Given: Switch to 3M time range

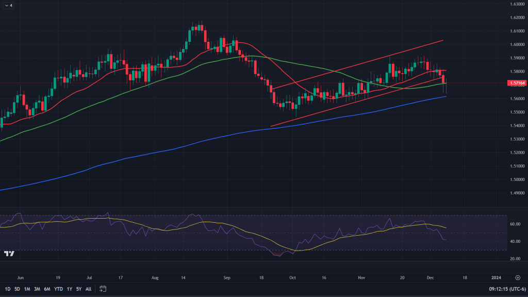Looking at the screenshot, I should [37, 289].
